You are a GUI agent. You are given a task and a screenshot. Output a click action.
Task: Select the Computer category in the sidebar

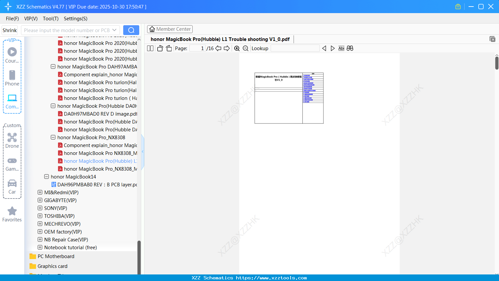coord(12,102)
